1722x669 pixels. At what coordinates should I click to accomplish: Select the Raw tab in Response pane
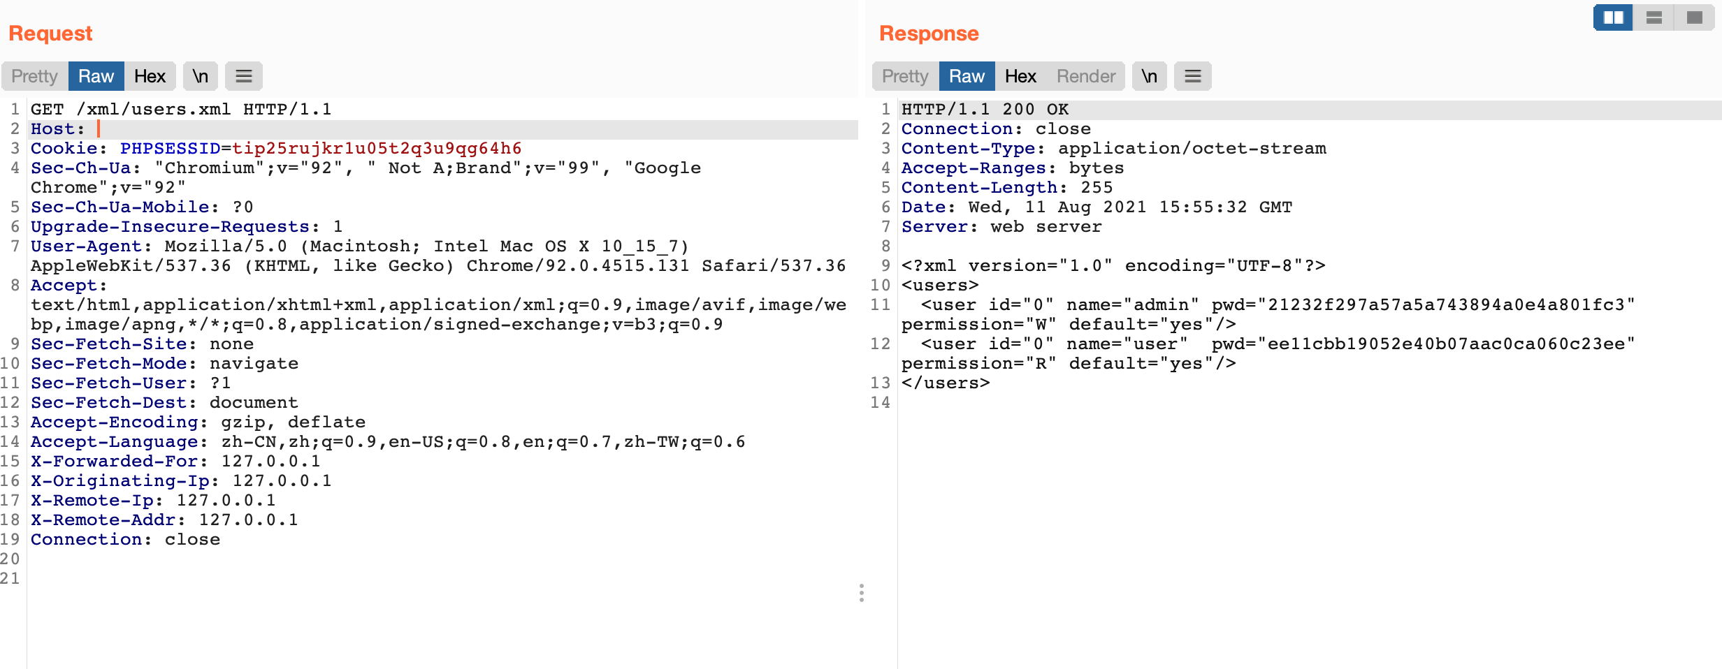point(967,76)
